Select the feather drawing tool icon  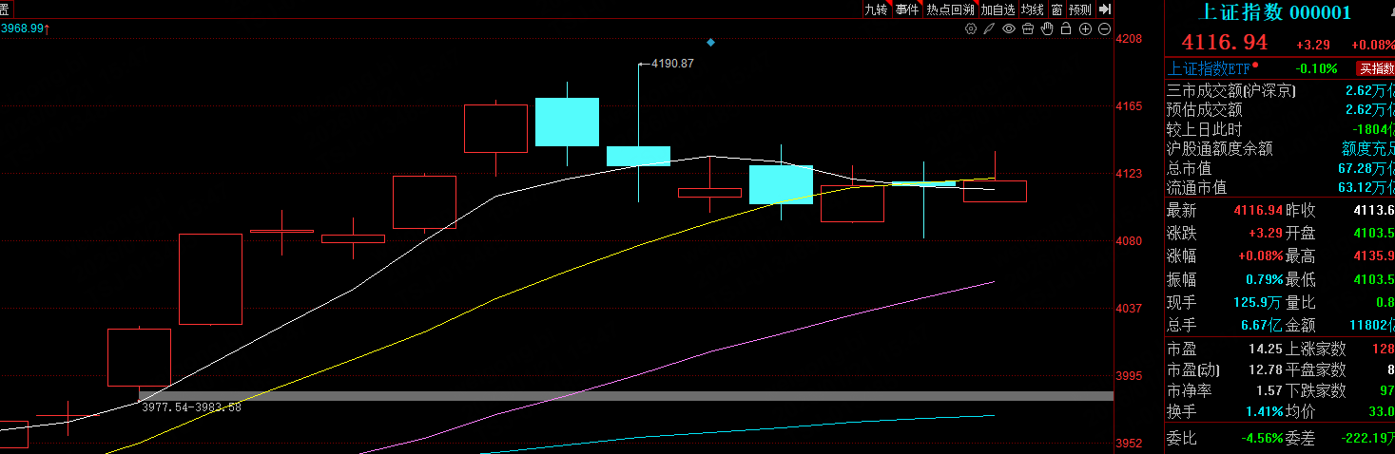click(x=990, y=29)
